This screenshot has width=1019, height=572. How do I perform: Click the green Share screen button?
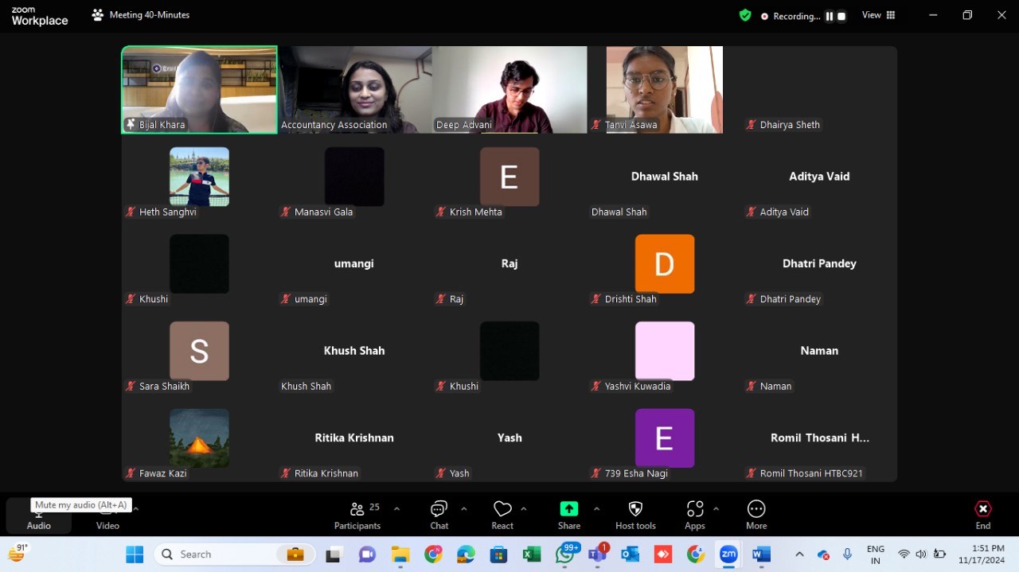568,509
